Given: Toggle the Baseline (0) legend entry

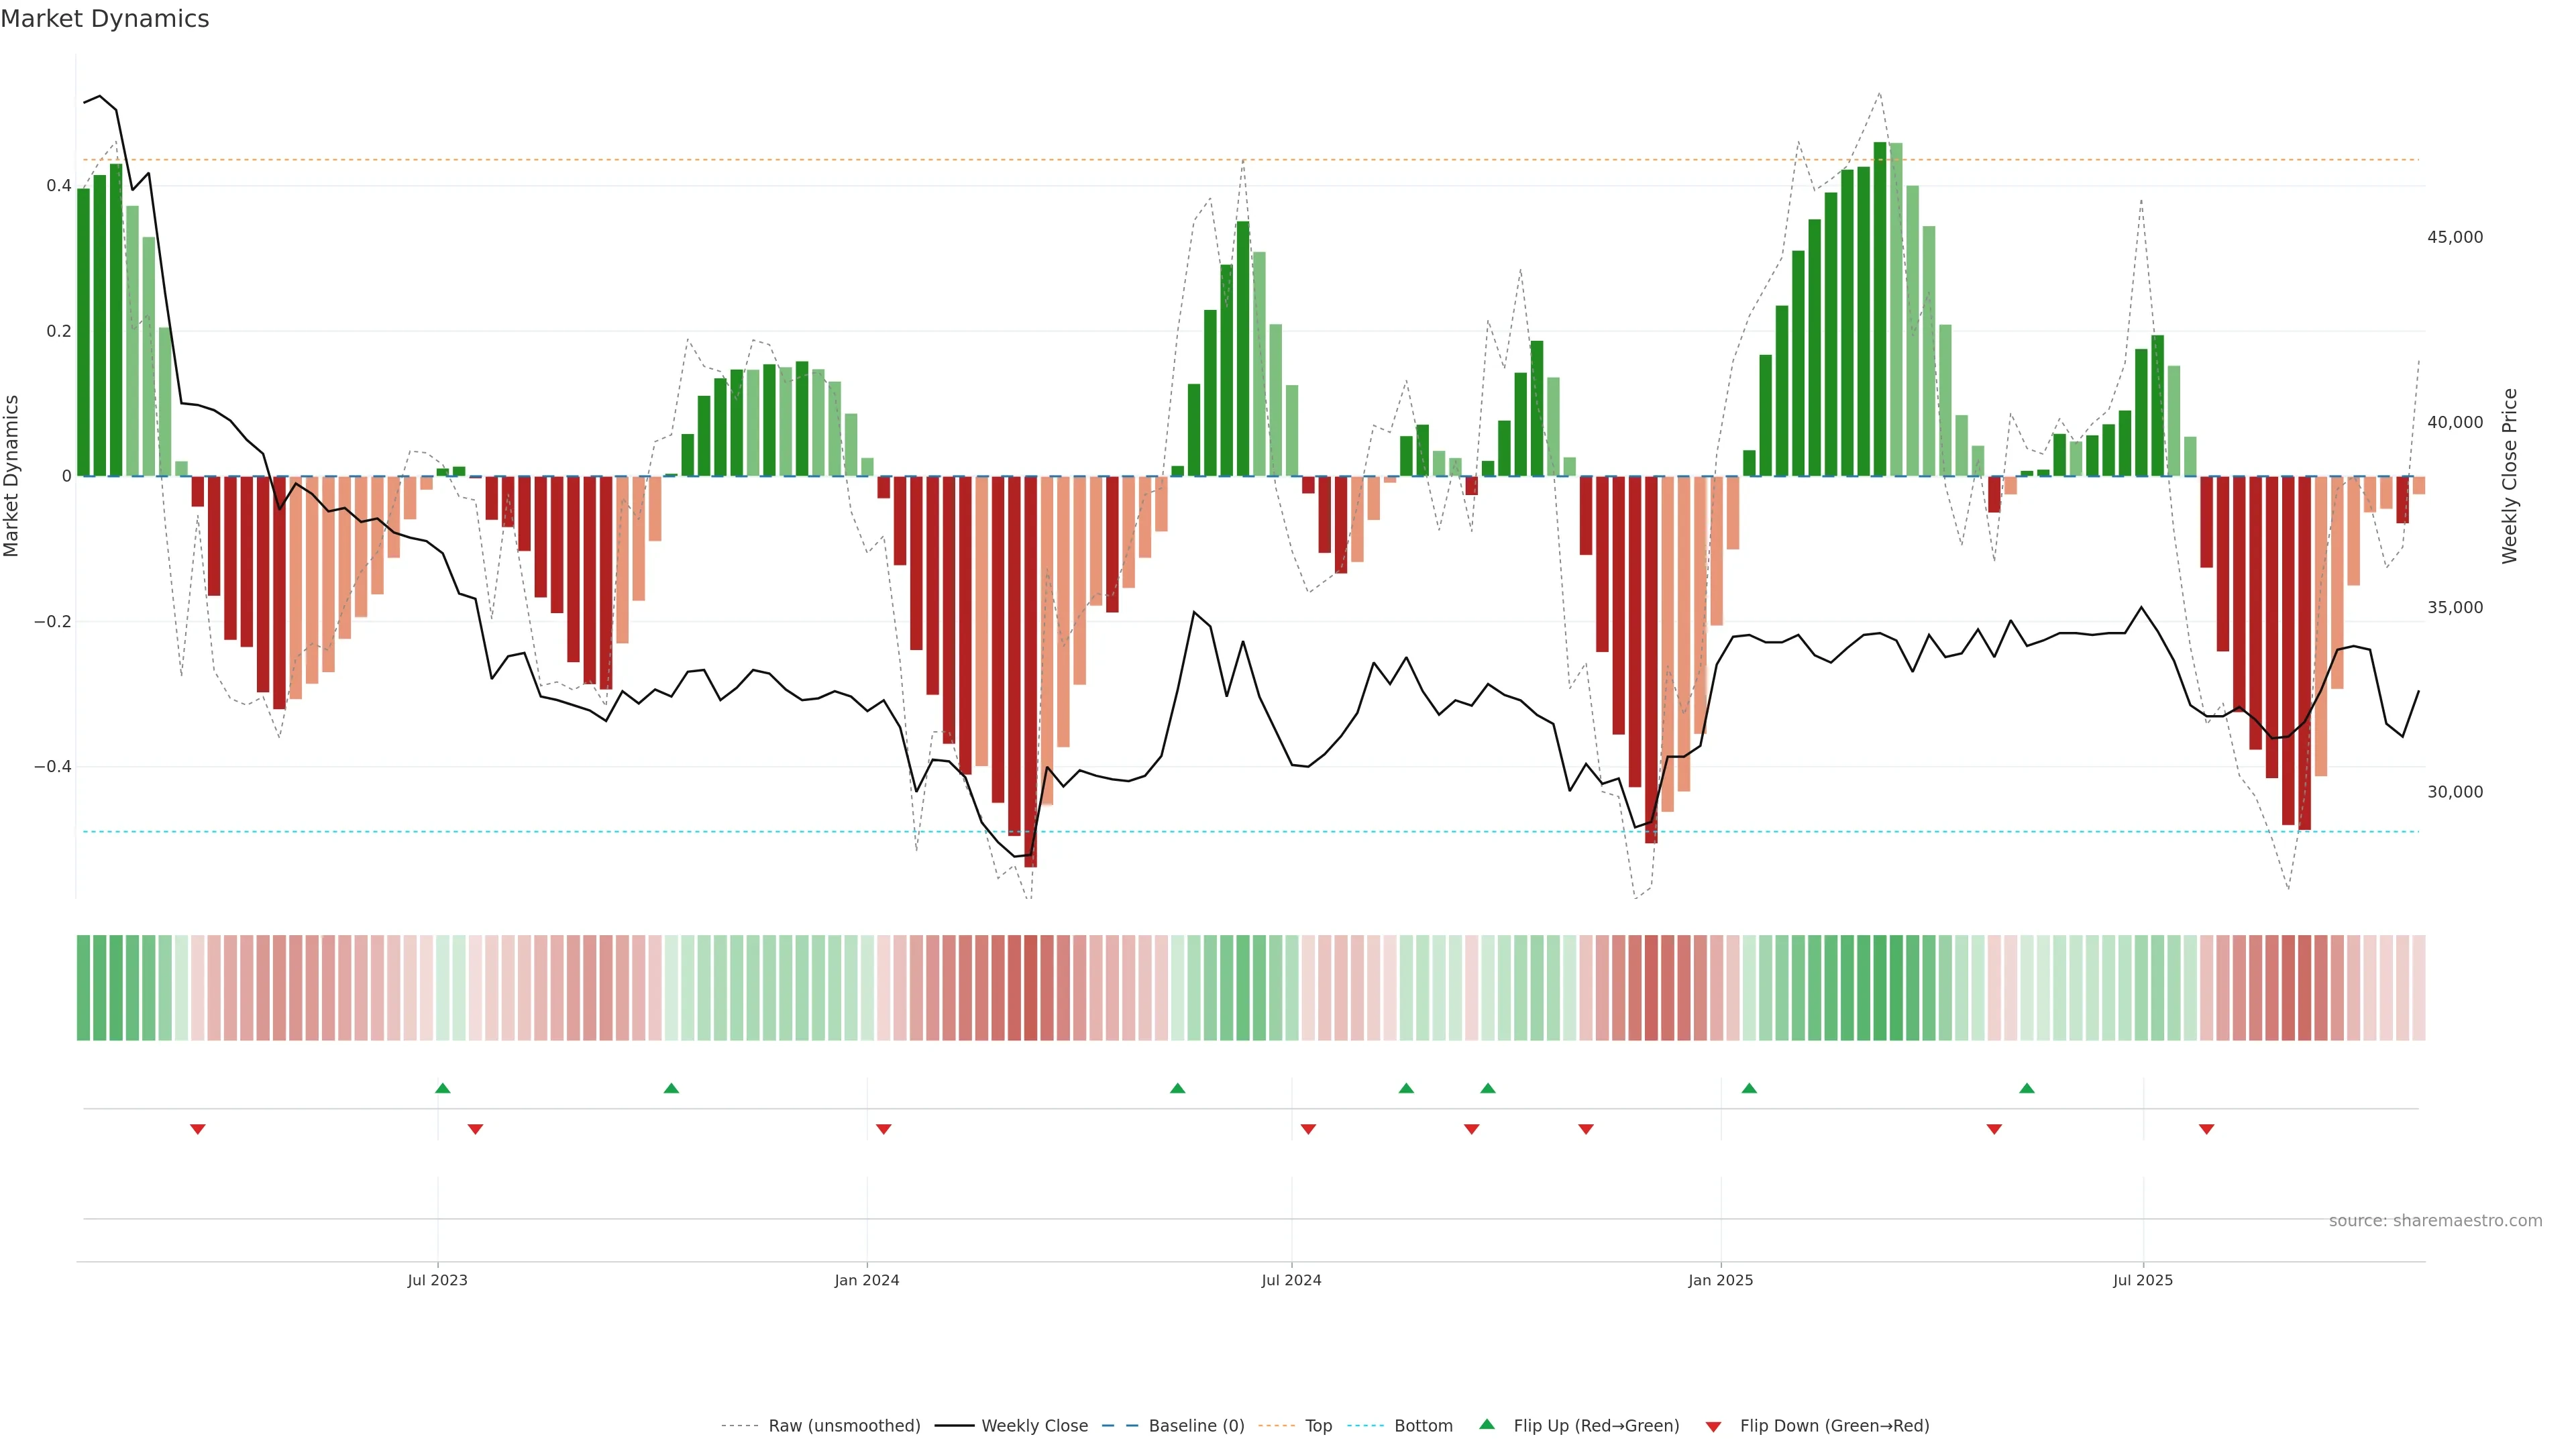Looking at the screenshot, I should tap(1196, 1426).
